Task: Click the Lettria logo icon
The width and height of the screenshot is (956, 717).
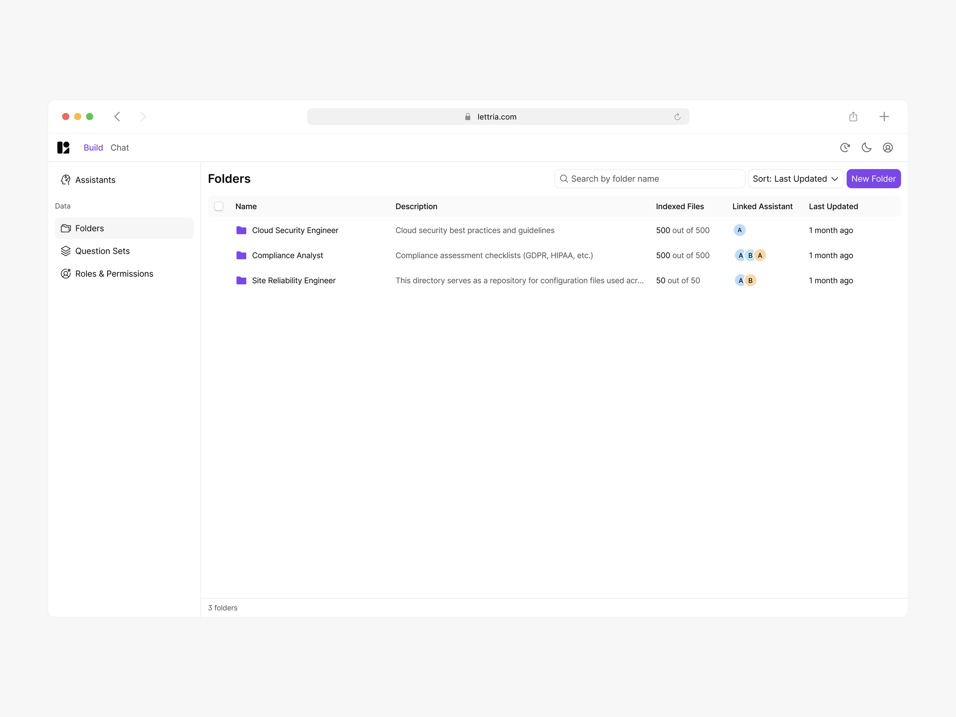Action: tap(63, 147)
